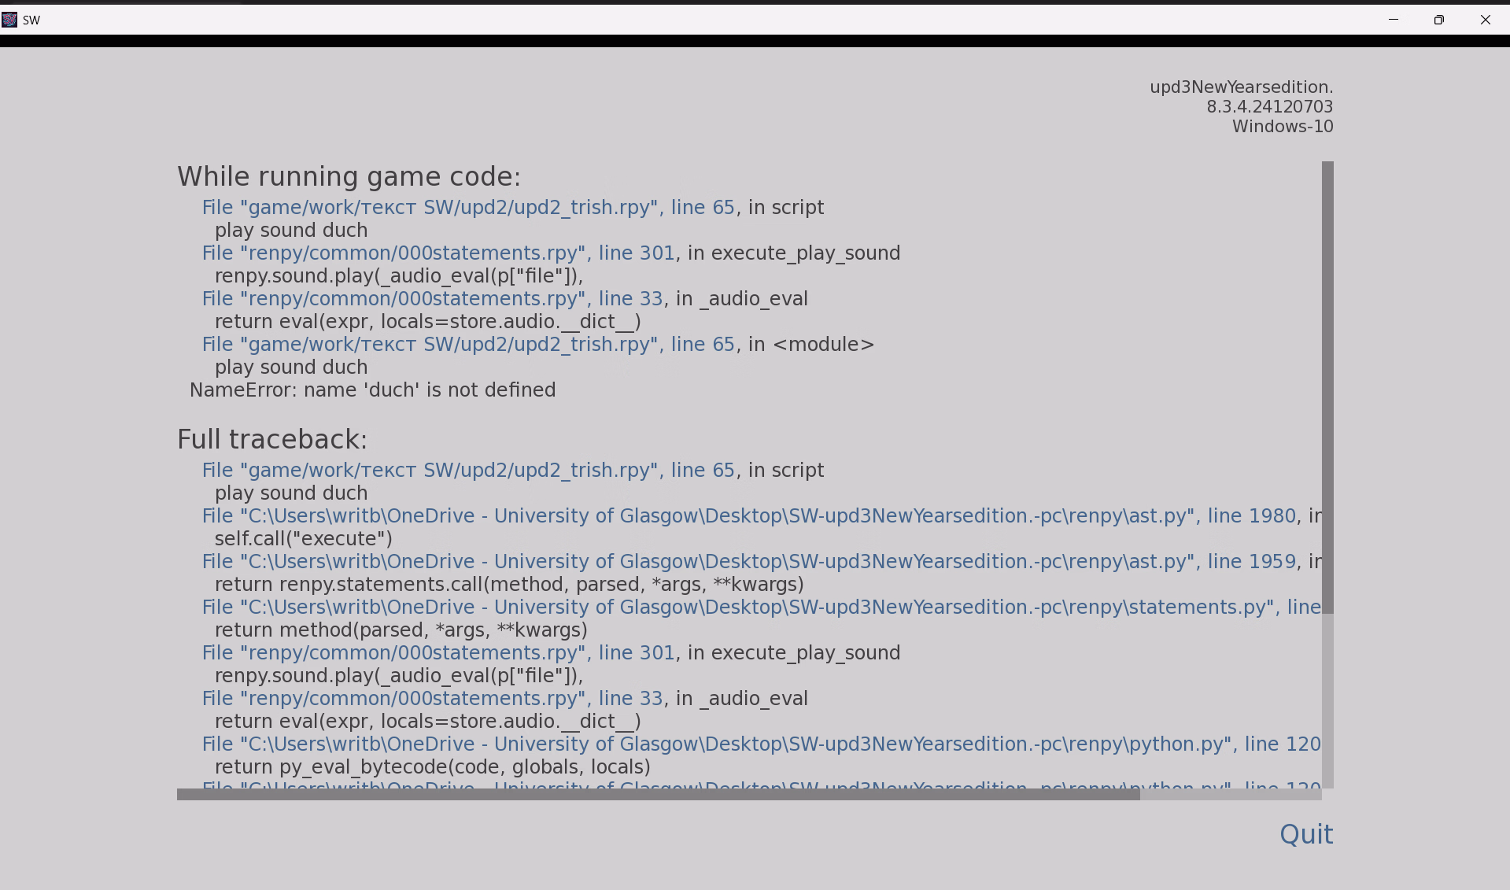Open 000statements.rpy line 301 link under game code

click(437, 253)
